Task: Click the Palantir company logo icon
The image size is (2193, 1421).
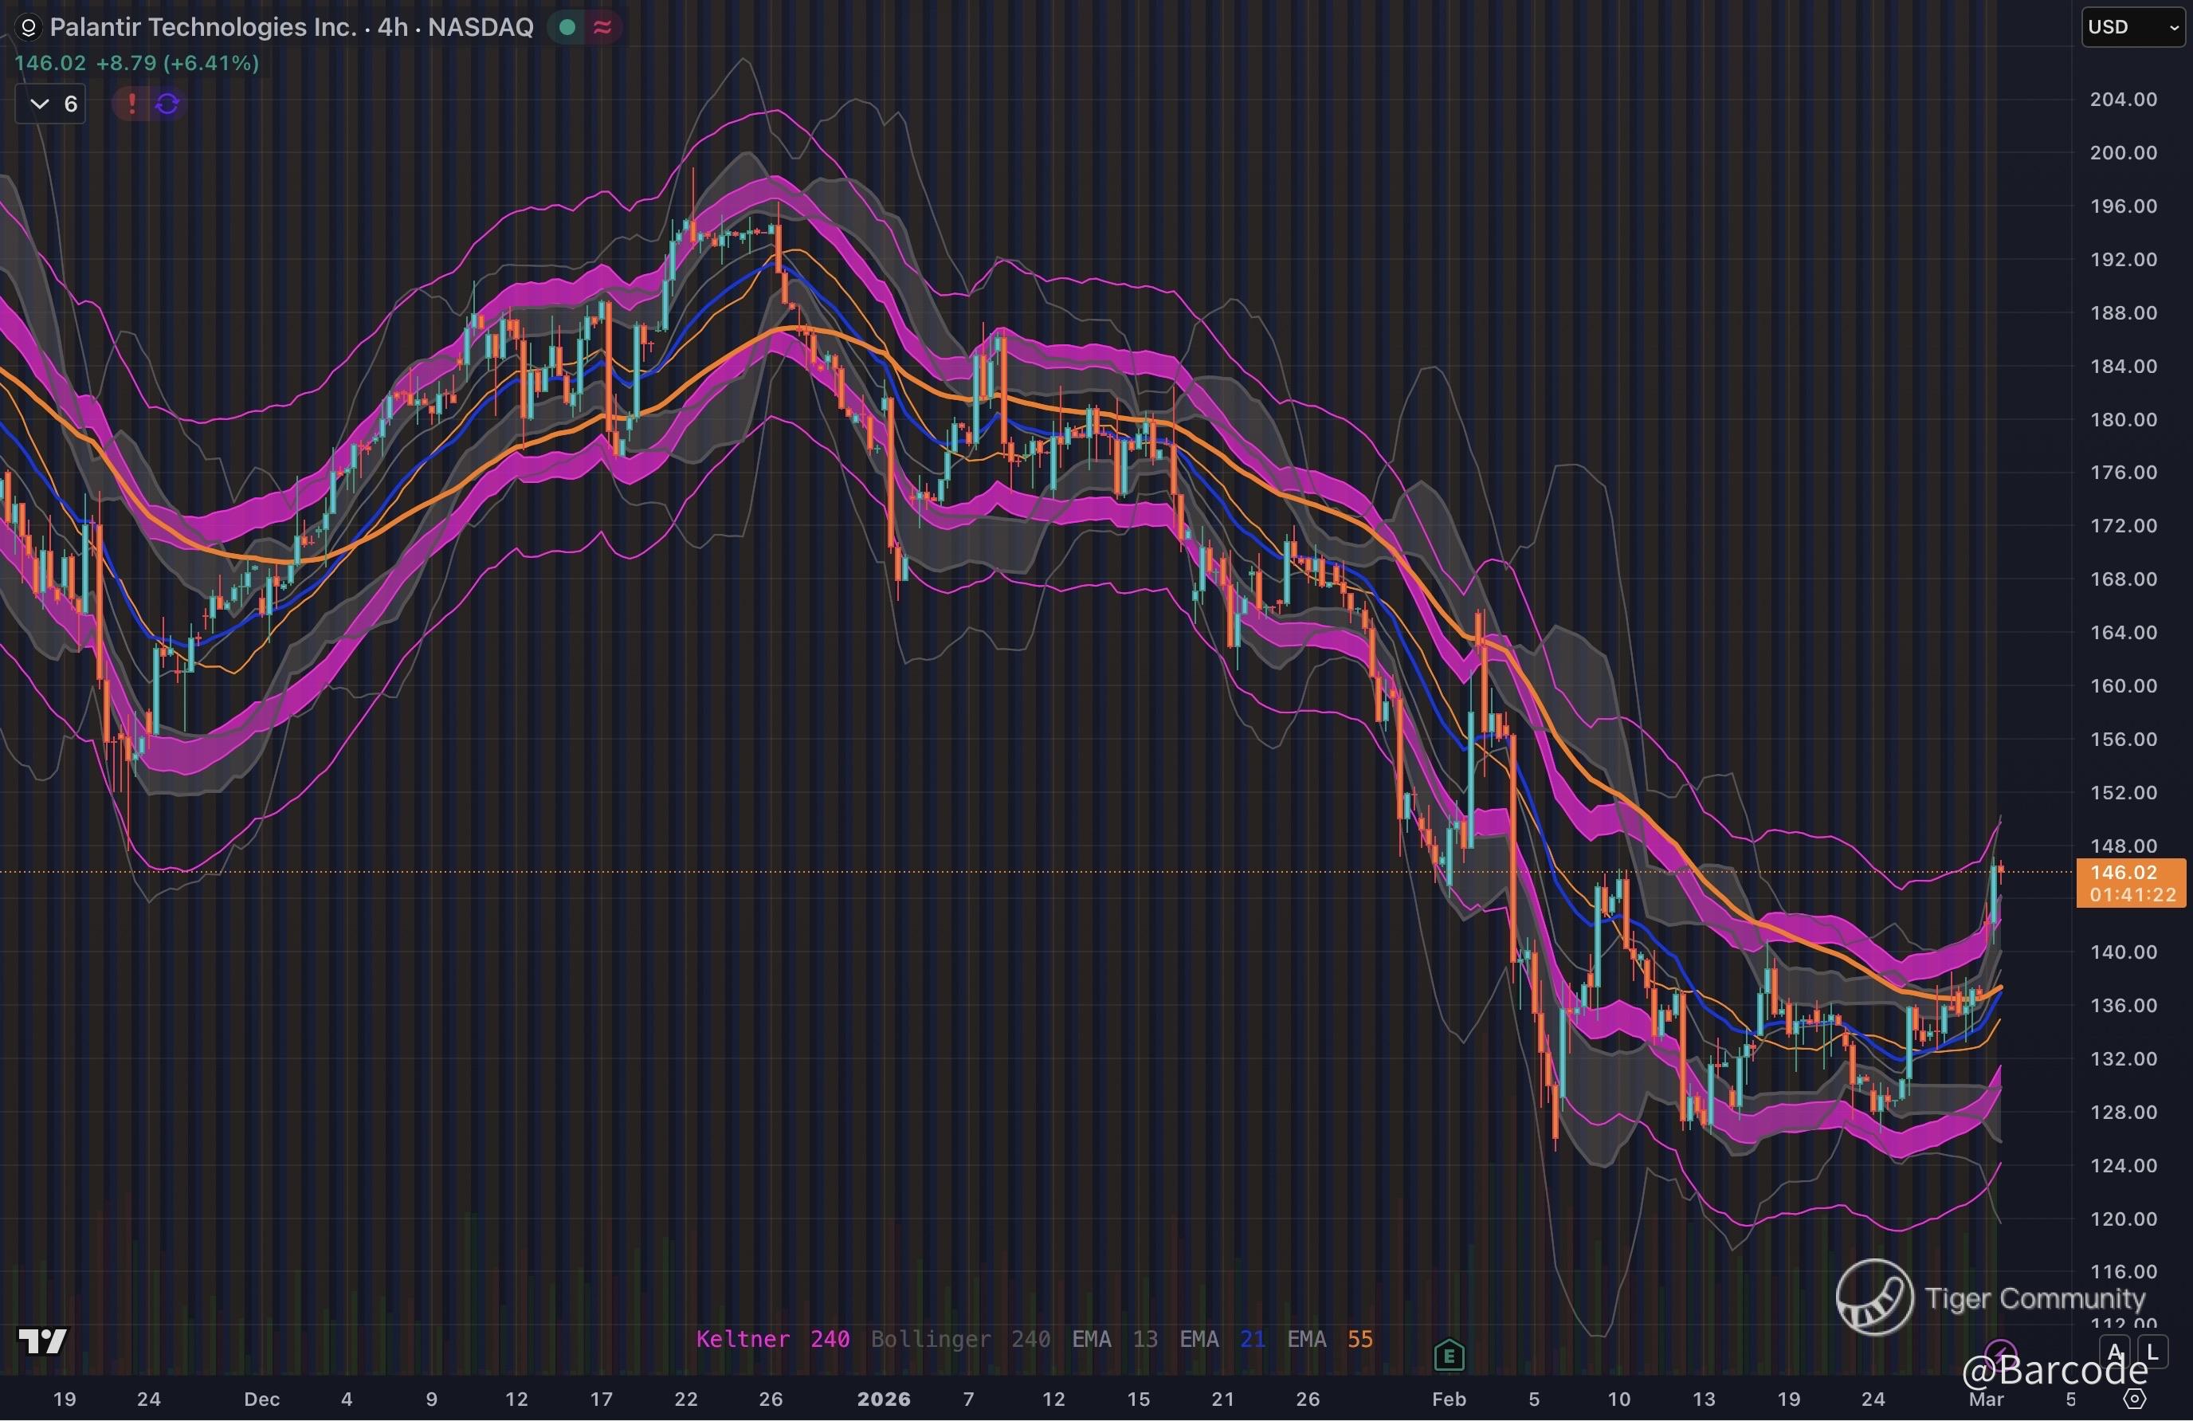Action: pos(29,28)
